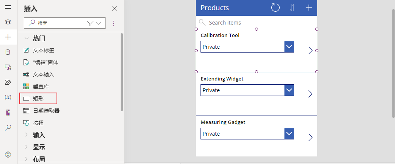The image size is (395, 164).
Task: Select the Measuring Gadget title text
Action: 223,122
